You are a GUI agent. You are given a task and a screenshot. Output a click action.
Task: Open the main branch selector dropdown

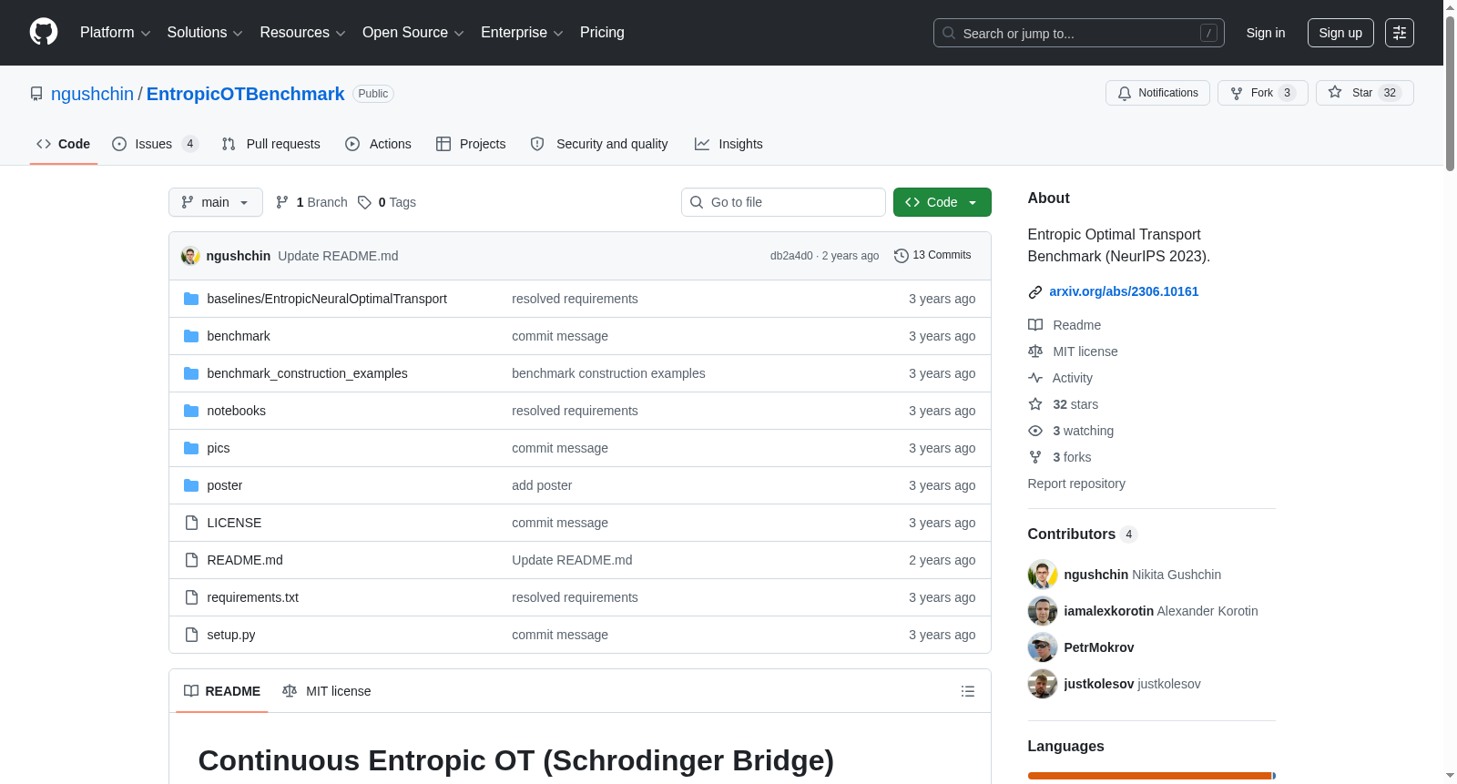tap(216, 202)
